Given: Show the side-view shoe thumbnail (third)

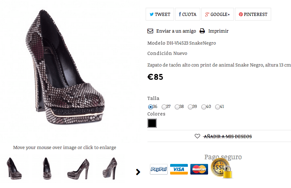Looking at the screenshot, I should point(78,169).
